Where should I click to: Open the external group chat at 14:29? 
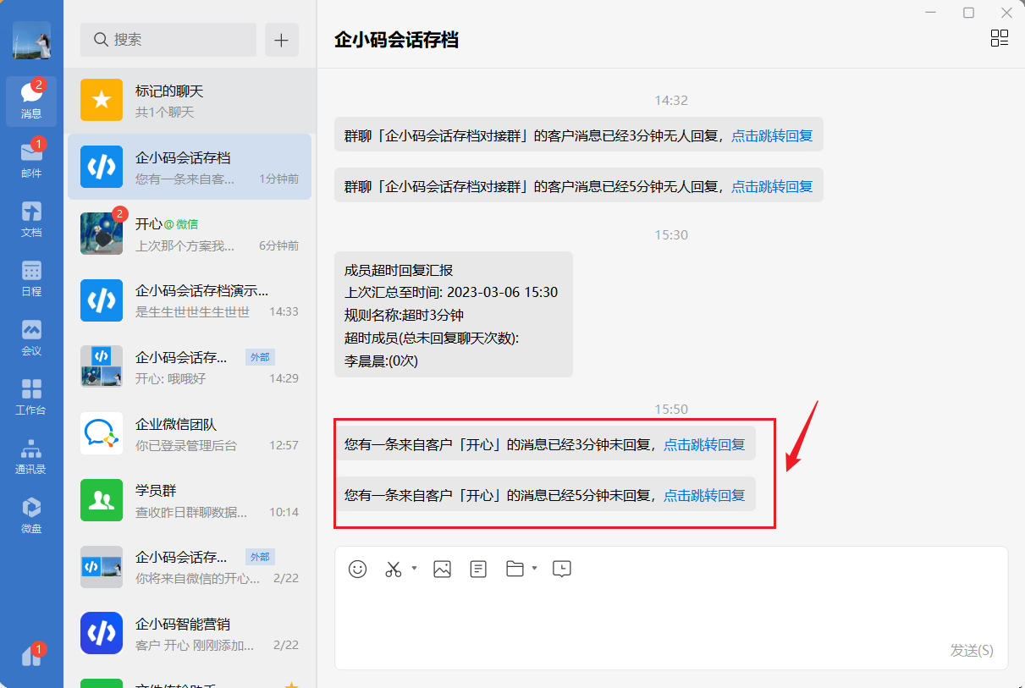pos(190,366)
